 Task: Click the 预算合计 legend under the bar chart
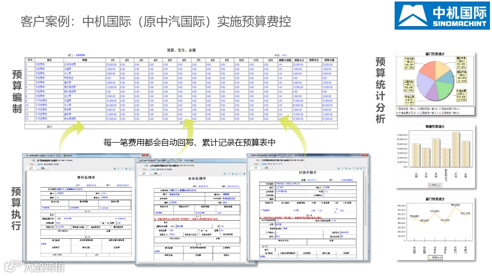435,185
